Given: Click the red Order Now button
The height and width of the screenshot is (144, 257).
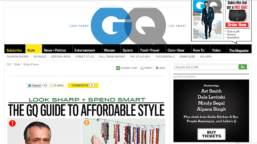Looking at the screenshot, I should [237, 25].
